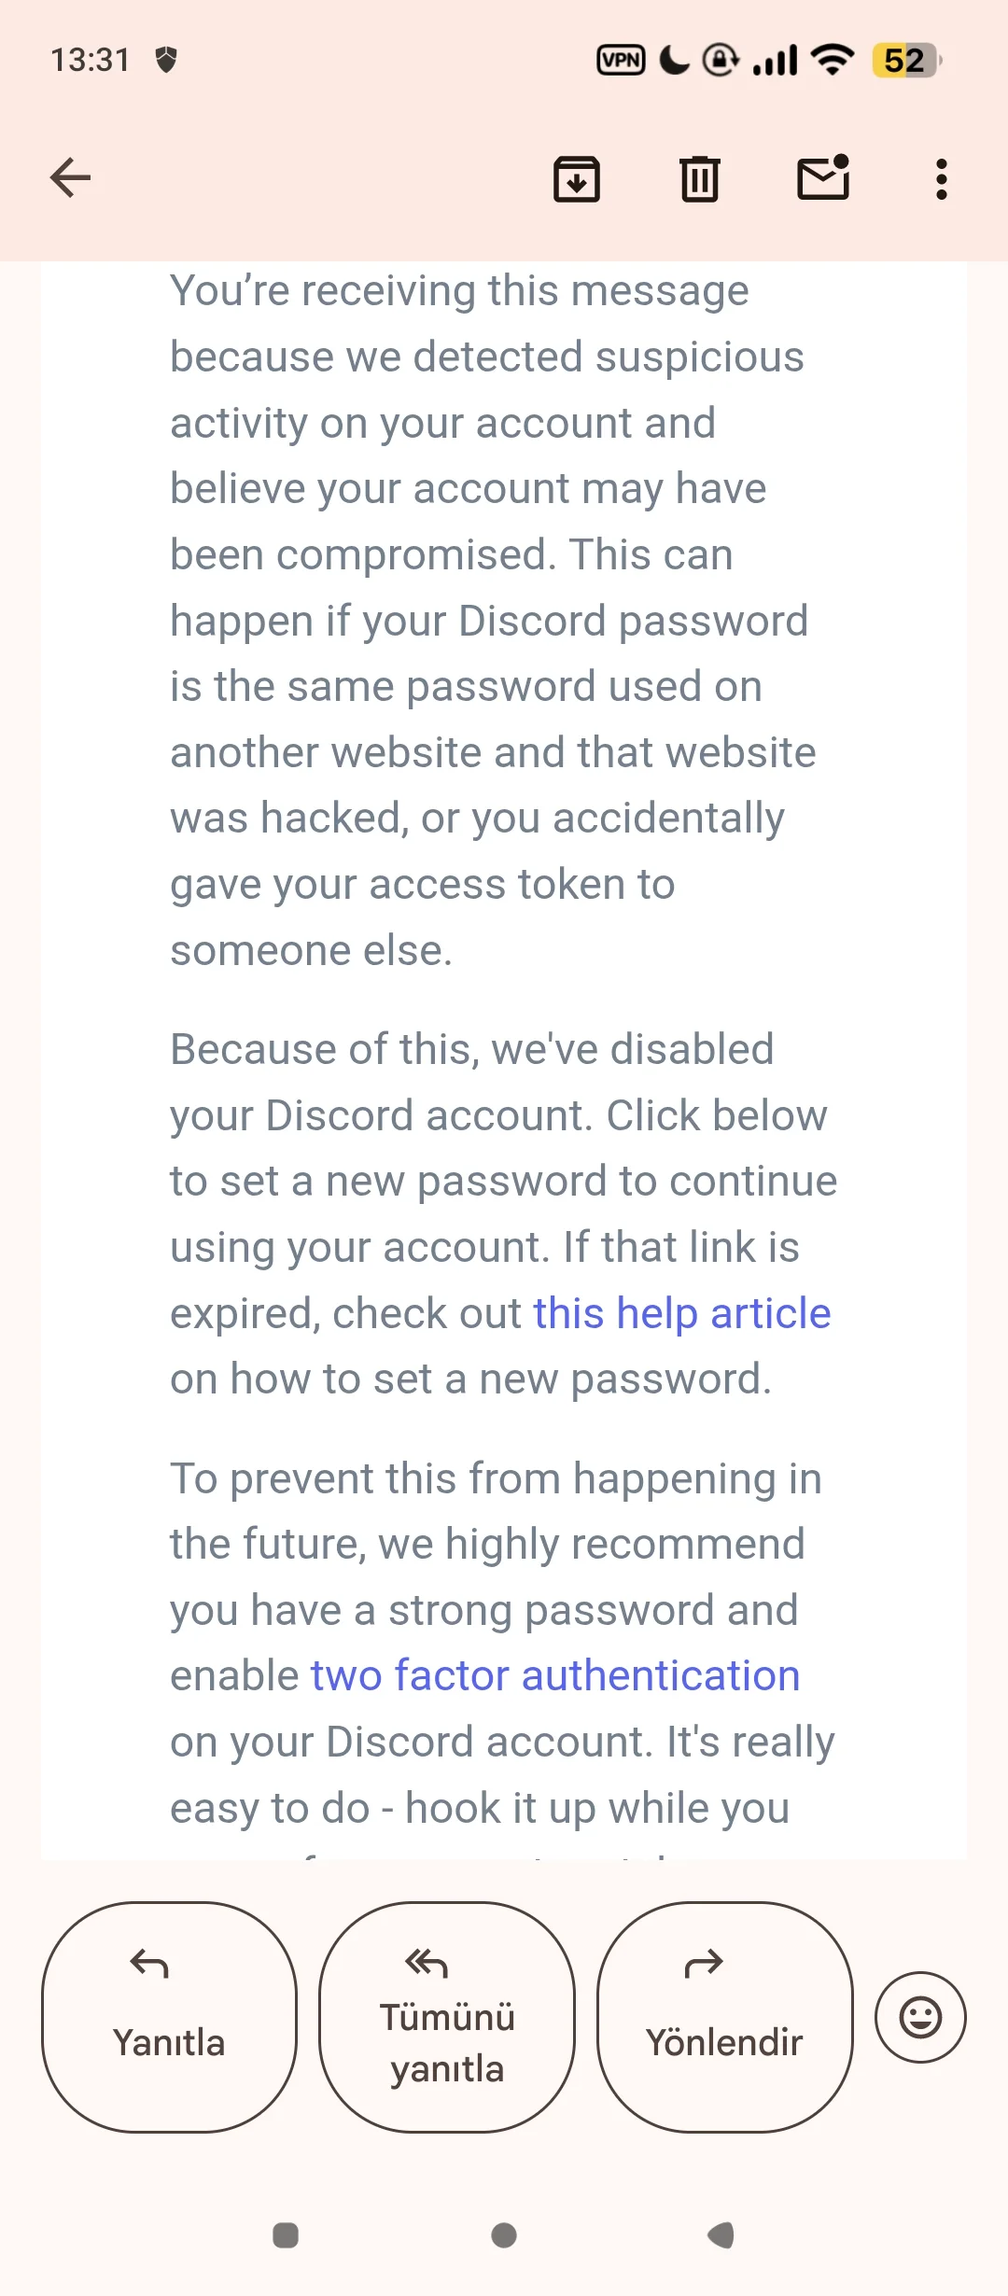Open the "this help article" link
Screen dimensions: 1008x2296
681,1313
